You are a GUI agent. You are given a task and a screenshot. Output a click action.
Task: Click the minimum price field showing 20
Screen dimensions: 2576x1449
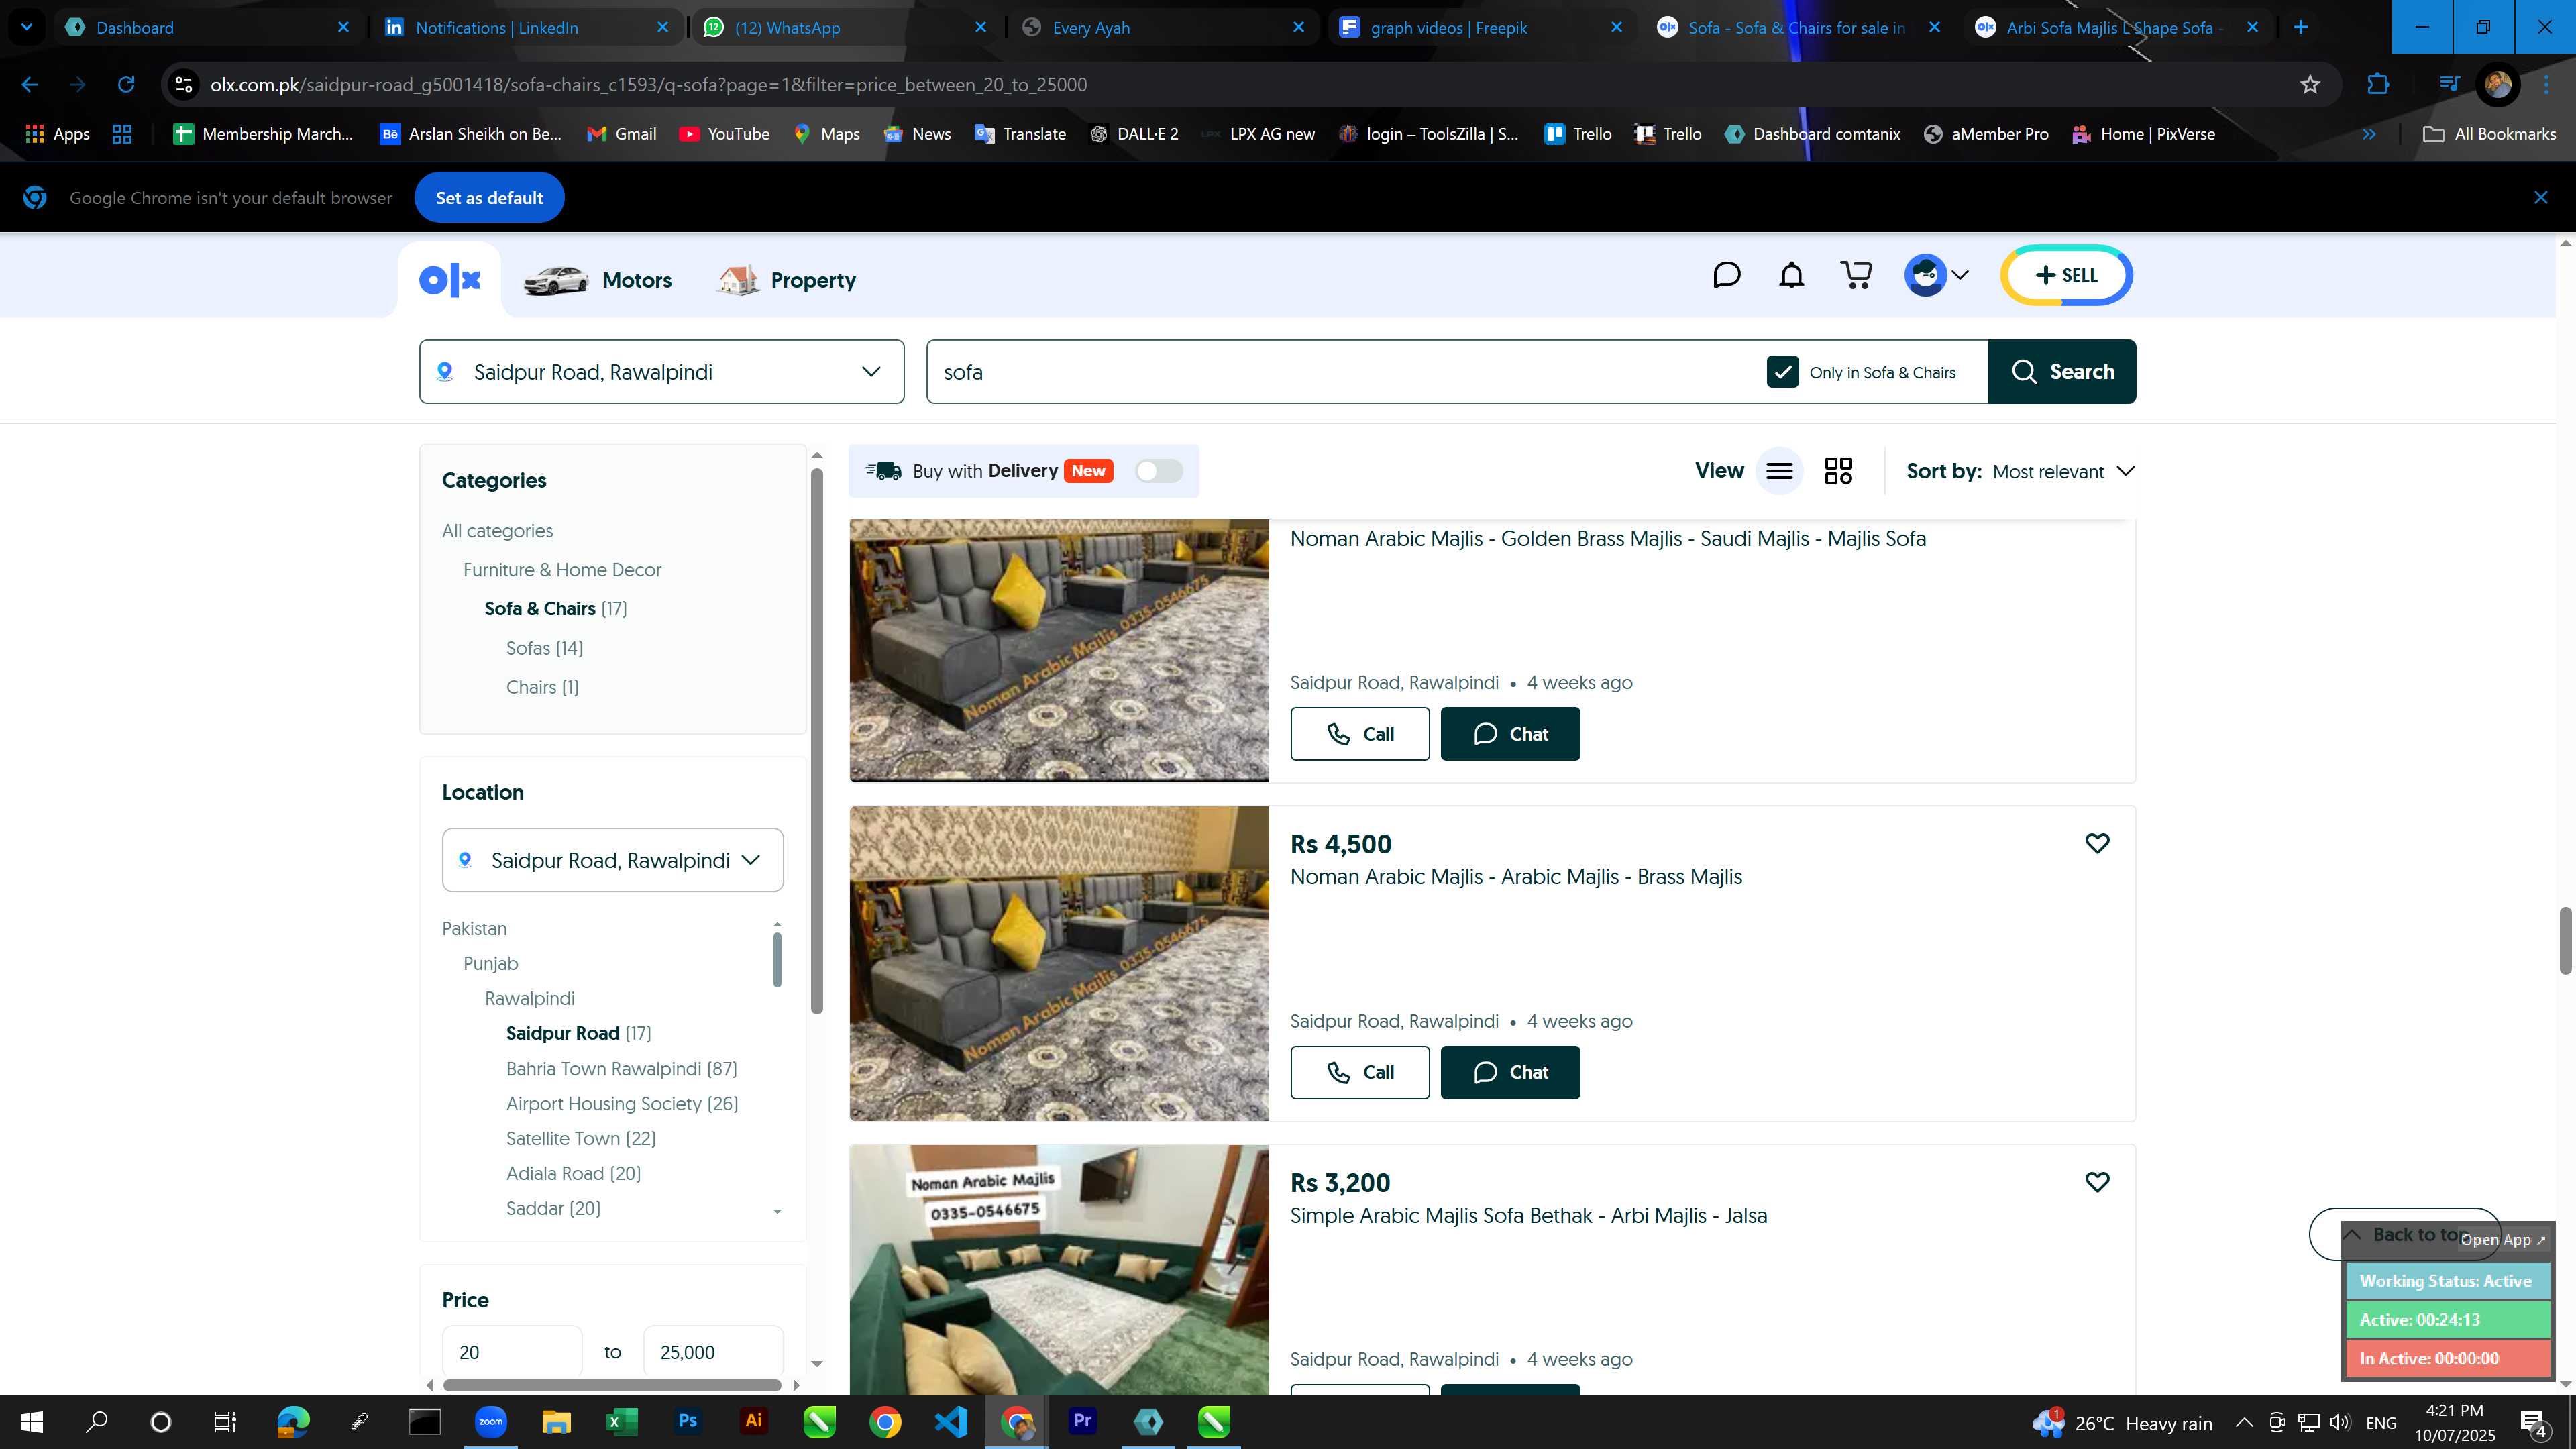pos(512,1352)
